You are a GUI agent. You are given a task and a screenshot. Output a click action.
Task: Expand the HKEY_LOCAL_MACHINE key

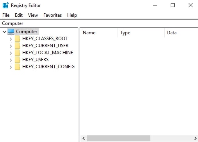pos(11,53)
